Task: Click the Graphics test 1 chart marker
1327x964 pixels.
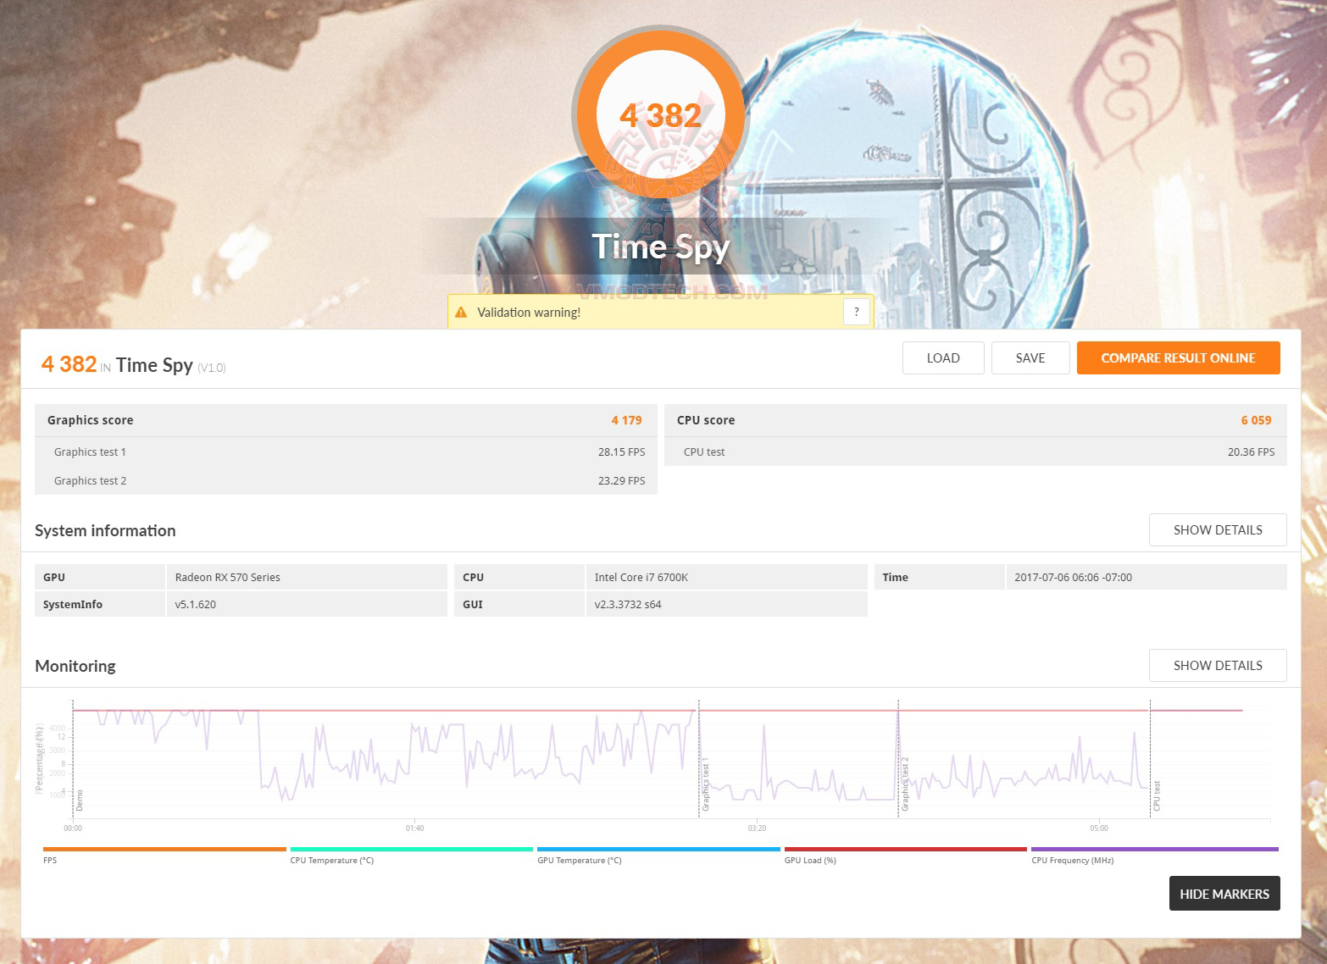Action: pyautogui.click(x=705, y=786)
